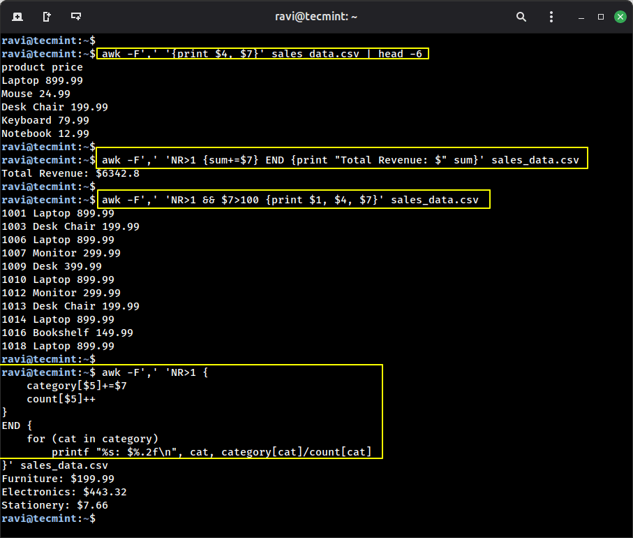
Task: Select the Total Revenue awk command line
Action: [x=342, y=159]
